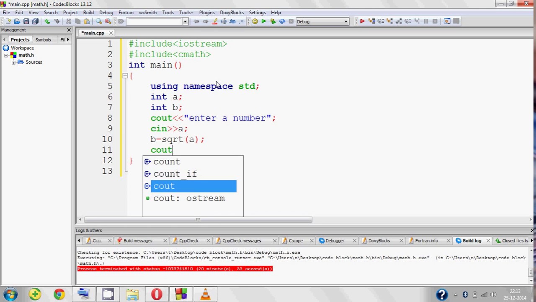Click the editor horizontal scrollbar
536x302 pixels.
pos(198,219)
